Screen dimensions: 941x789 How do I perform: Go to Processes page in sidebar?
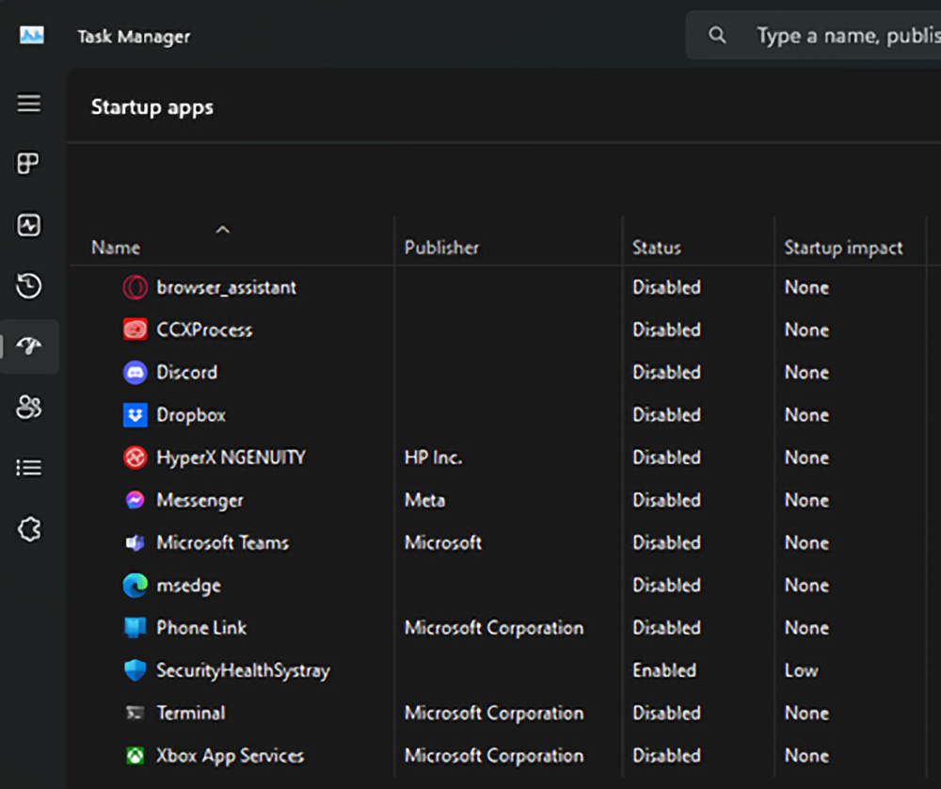click(x=28, y=163)
